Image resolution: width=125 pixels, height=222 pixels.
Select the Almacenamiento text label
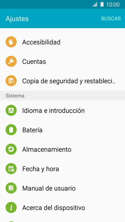click(x=47, y=149)
